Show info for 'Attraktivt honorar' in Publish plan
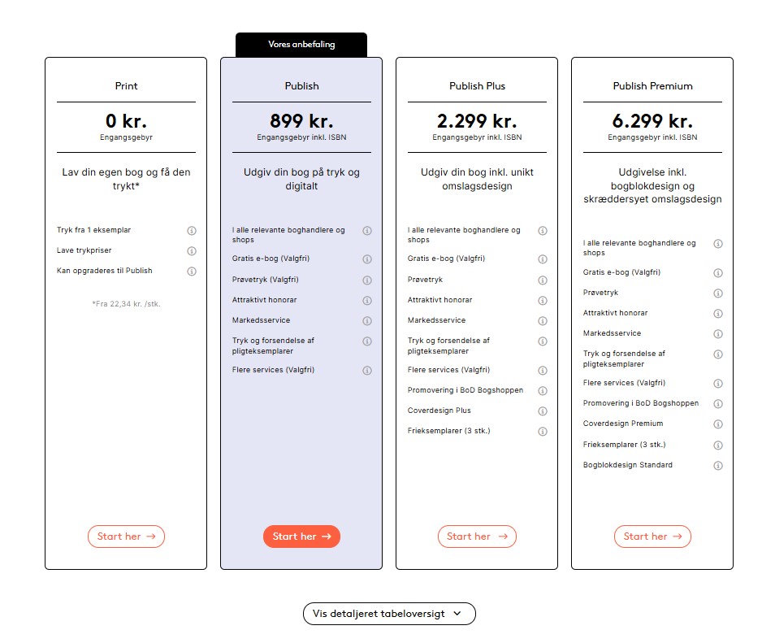This screenshot has height=643, width=775. tap(367, 301)
